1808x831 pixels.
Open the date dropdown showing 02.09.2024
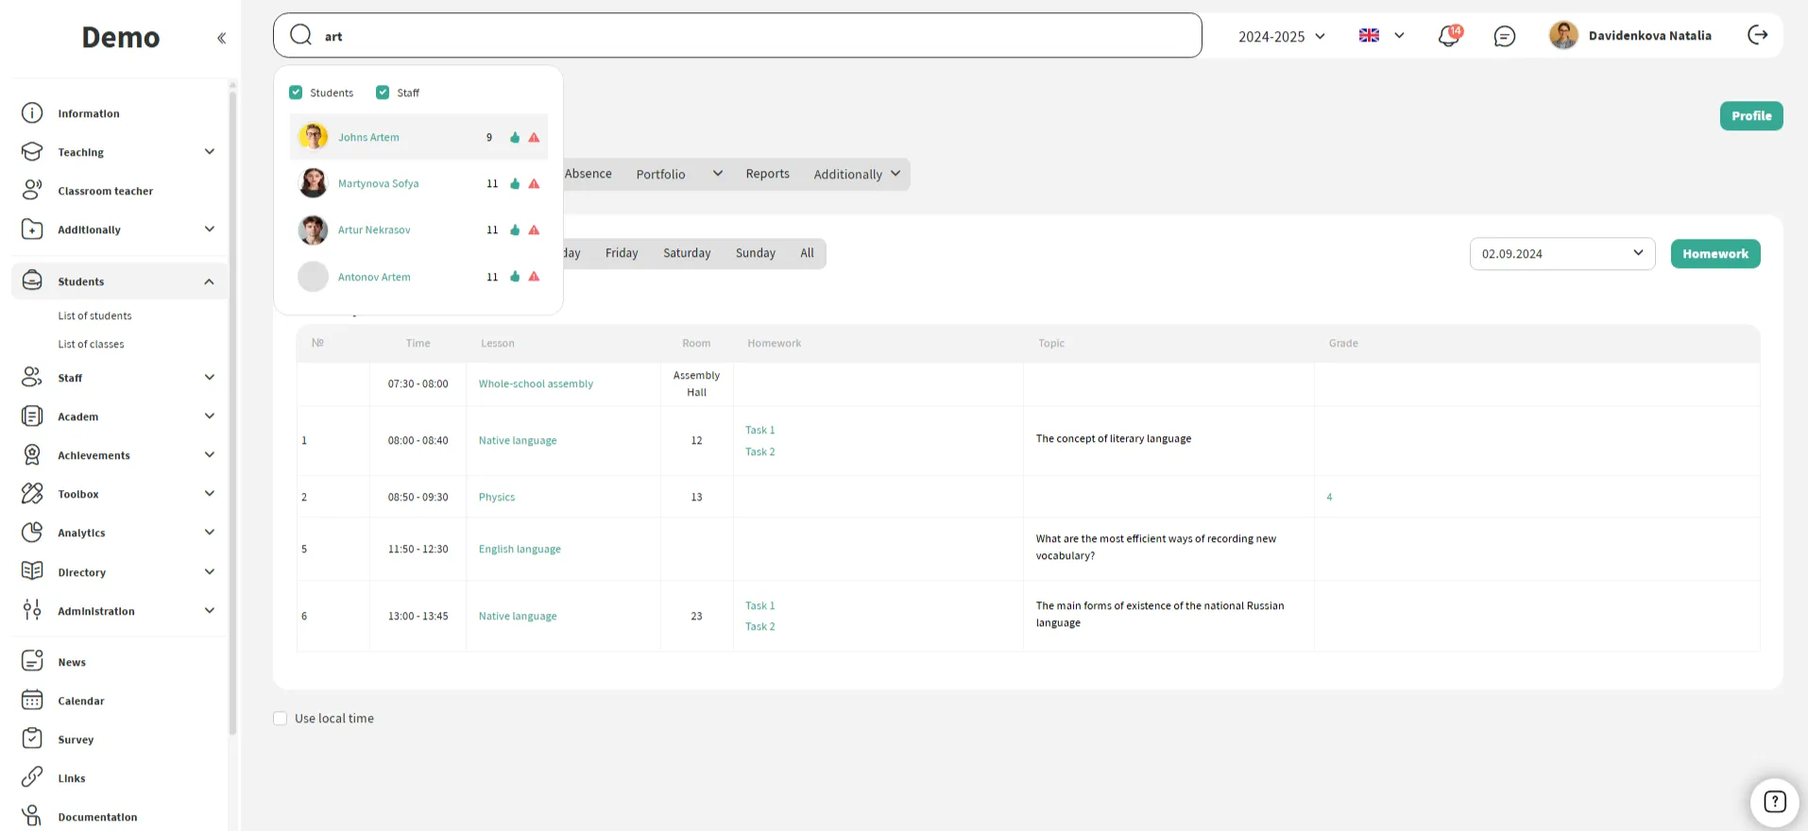(1561, 254)
